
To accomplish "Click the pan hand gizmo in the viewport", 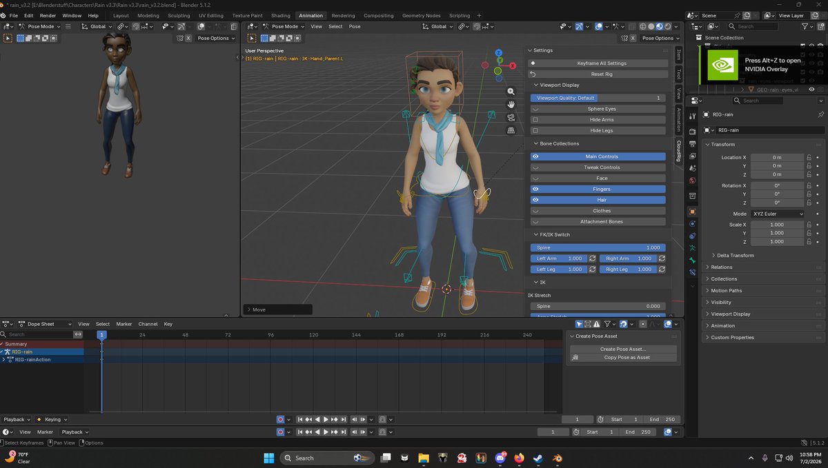I will click(511, 104).
